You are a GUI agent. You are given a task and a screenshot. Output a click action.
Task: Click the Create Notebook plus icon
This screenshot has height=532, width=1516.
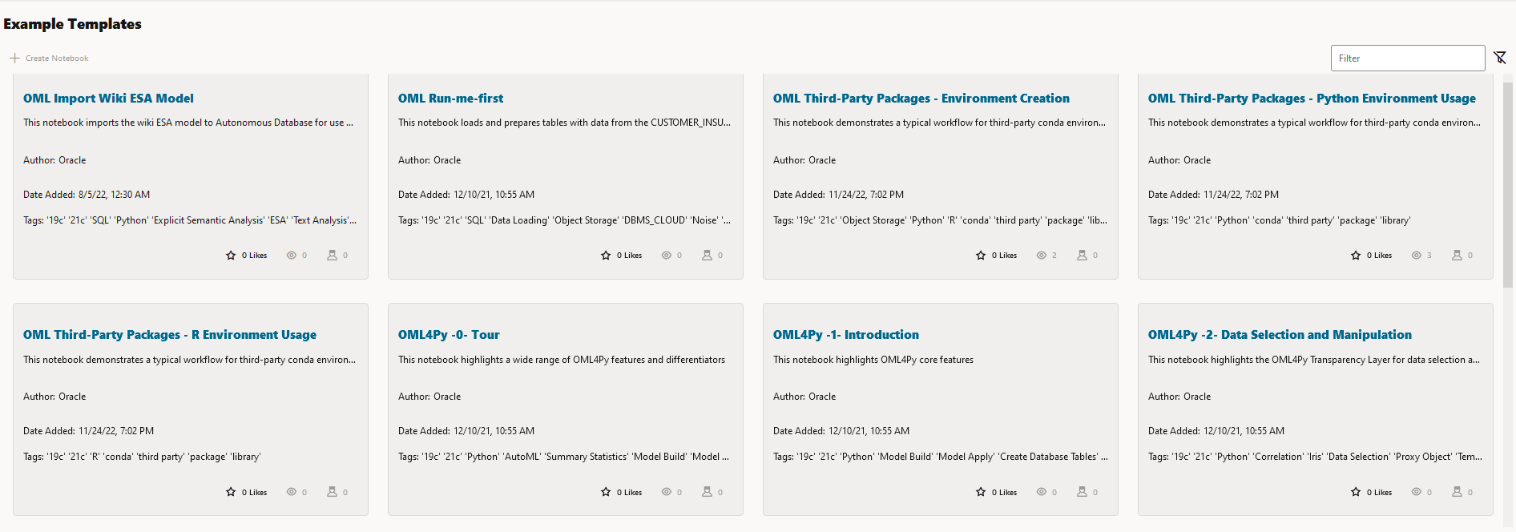click(14, 58)
